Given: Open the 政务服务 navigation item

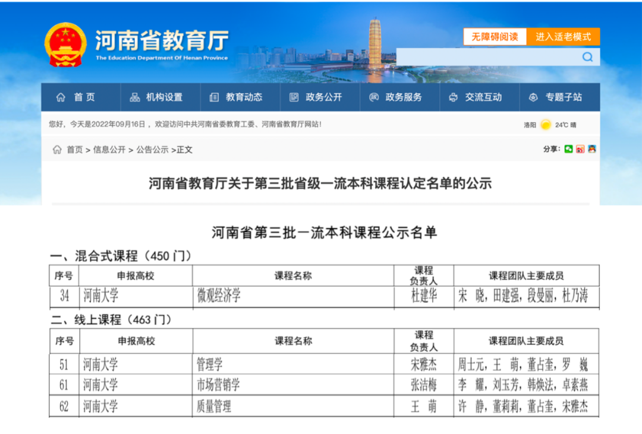Looking at the screenshot, I should click(x=396, y=97).
